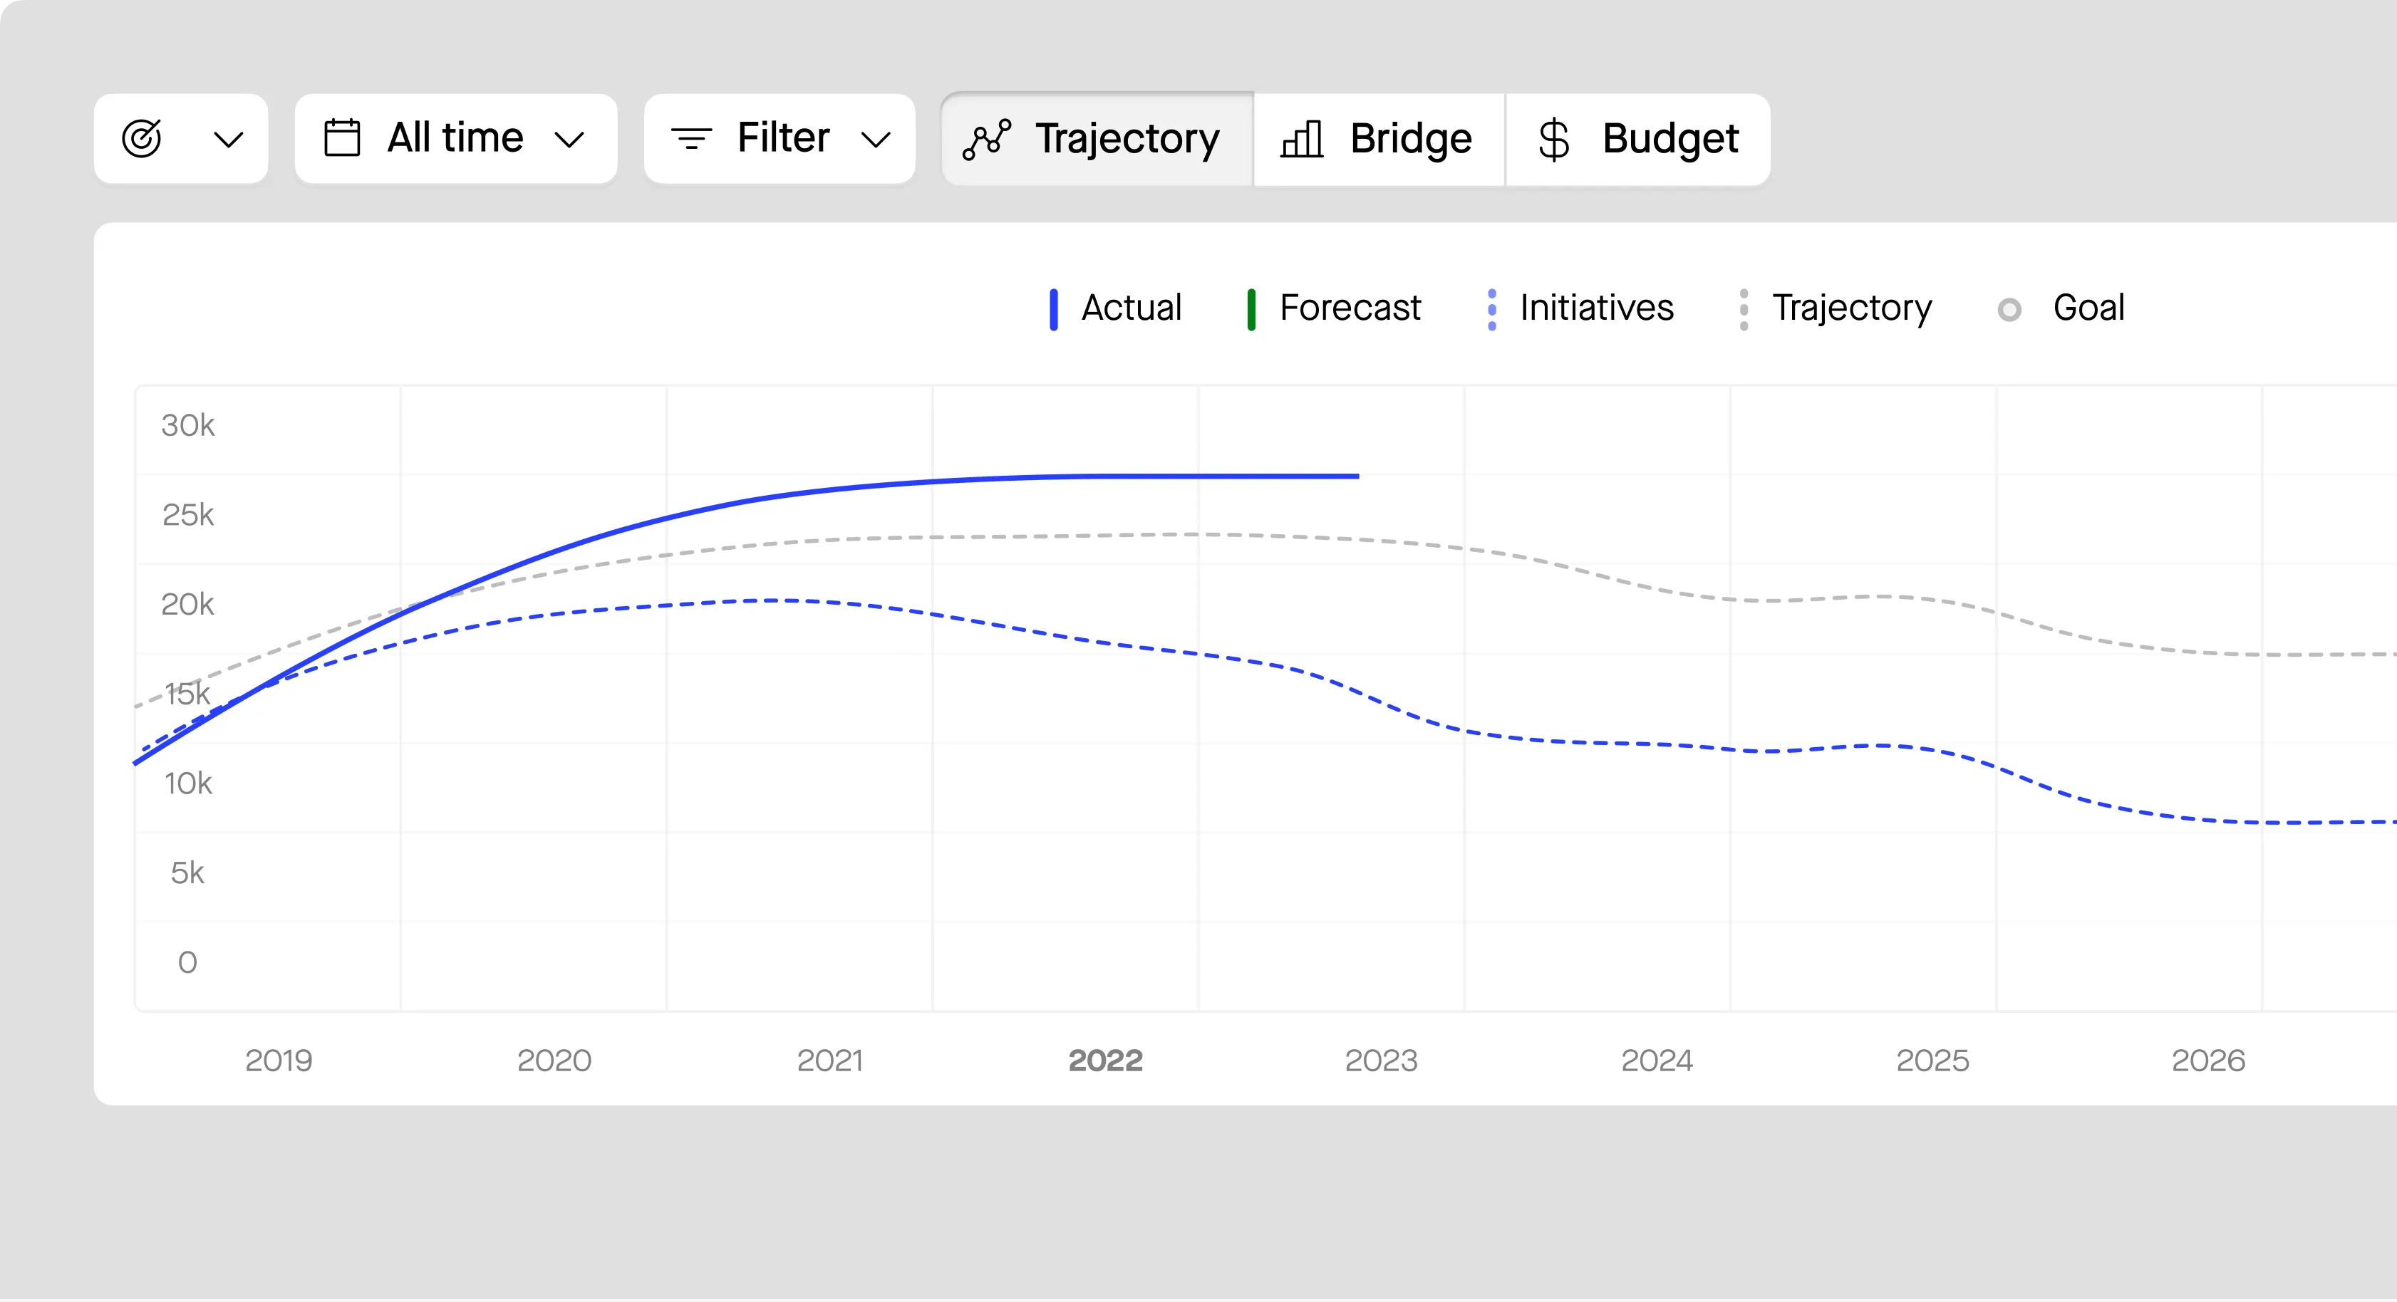Click the calendar icon
The width and height of the screenshot is (2397, 1302).
coord(341,137)
